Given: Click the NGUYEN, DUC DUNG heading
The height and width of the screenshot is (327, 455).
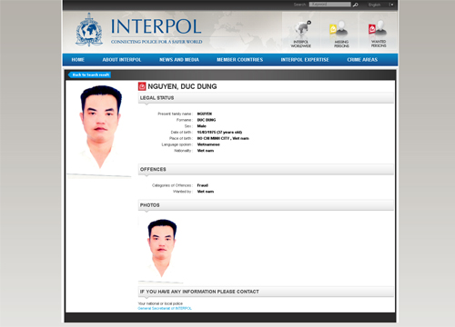Looking at the screenshot, I should tap(182, 86).
